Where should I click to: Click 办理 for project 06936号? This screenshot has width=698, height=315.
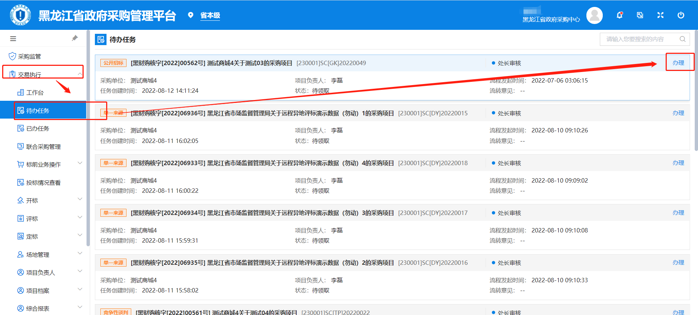pos(678,113)
